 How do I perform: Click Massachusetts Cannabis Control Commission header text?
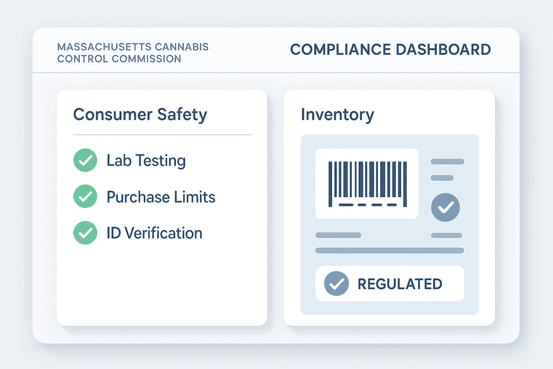(x=133, y=52)
